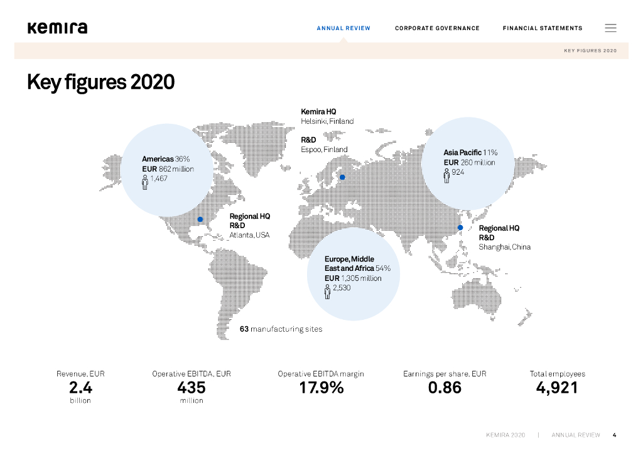The image size is (643, 455).
Task: Select the Annual Review tab
Action: 343,28
